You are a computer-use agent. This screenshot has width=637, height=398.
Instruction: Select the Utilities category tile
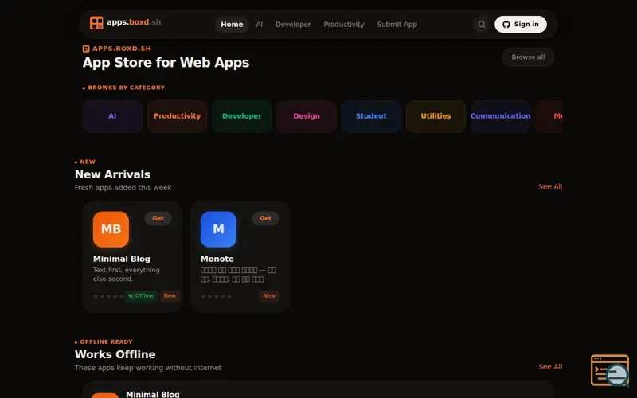436,116
